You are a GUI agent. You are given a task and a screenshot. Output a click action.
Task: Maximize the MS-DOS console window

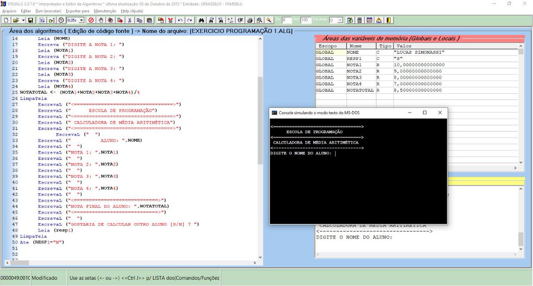[425, 113]
